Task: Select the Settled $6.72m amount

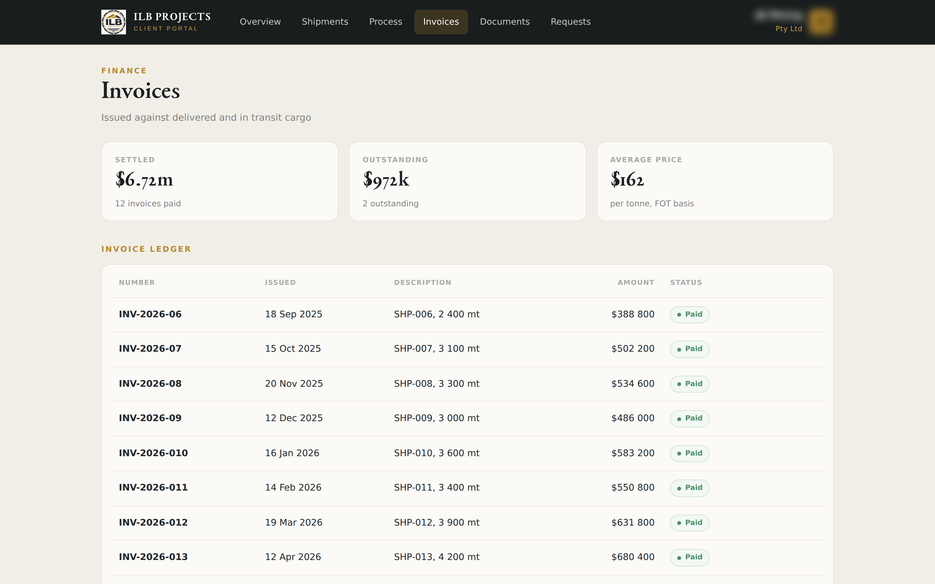Action: click(144, 180)
